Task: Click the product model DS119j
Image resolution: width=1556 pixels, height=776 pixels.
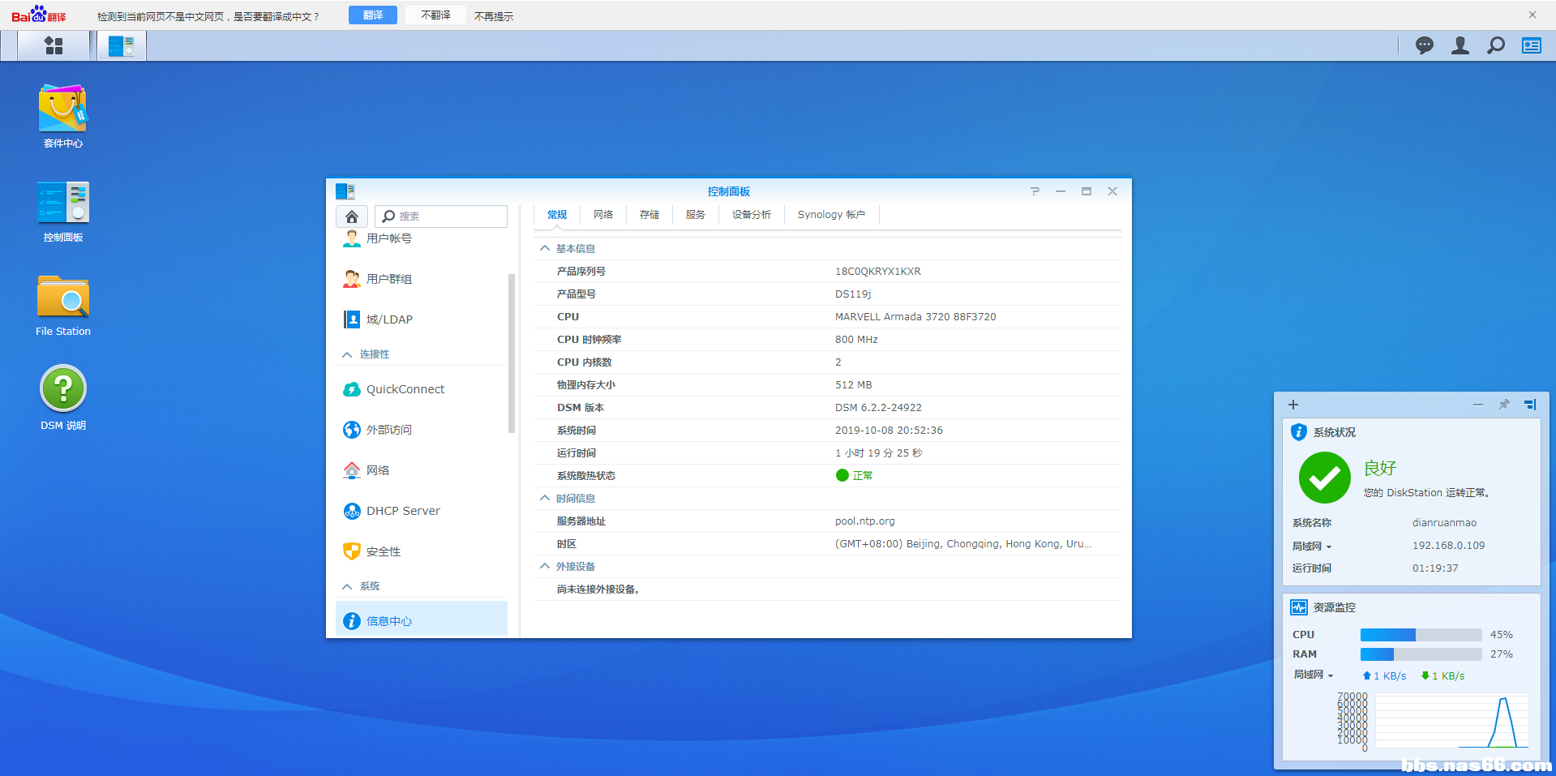Action: [853, 294]
